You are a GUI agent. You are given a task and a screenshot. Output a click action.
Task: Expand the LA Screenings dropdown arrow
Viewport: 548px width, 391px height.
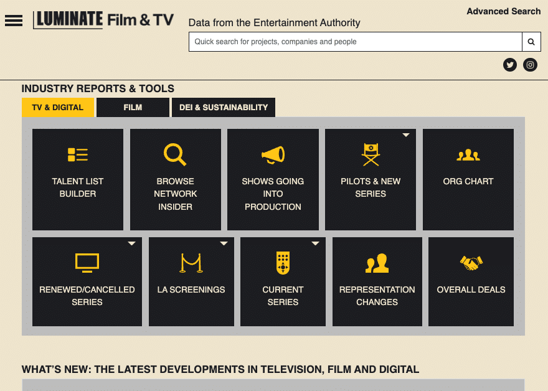pyautogui.click(x=224, y=243)
